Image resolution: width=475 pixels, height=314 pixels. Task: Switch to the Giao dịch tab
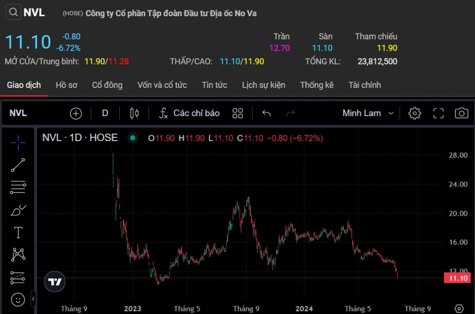click(x=24, y=85)
